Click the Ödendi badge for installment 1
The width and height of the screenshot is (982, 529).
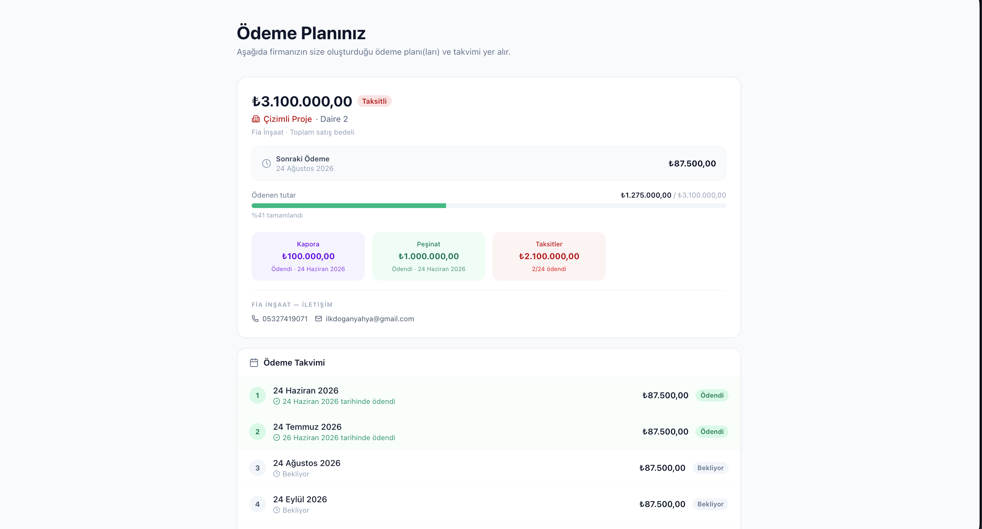(x=712, y=395)
